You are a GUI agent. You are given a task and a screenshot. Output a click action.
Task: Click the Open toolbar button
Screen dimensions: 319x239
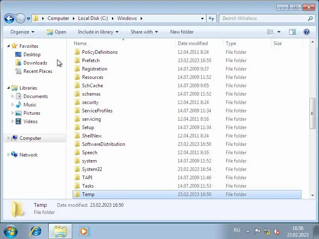coord(56,32)
